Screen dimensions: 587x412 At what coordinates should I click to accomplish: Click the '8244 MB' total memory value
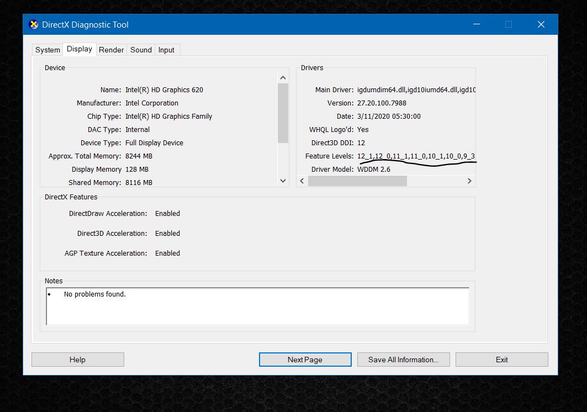tap(139, 156)
